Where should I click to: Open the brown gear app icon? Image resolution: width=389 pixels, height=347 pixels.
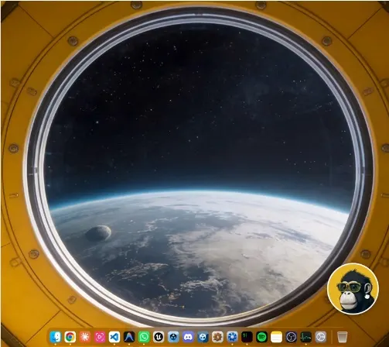pyautogui.click(x=217, y=337)
